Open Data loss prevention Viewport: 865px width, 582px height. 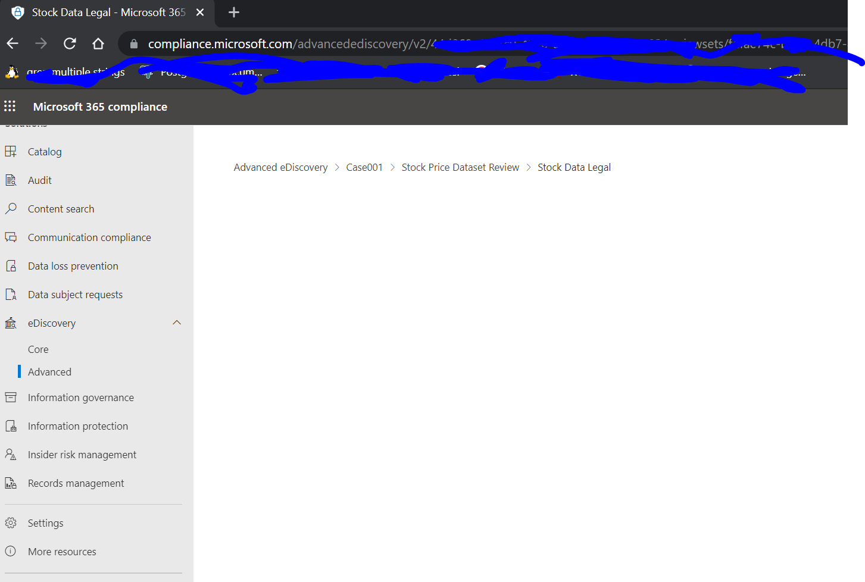click(x=73, y=265)
